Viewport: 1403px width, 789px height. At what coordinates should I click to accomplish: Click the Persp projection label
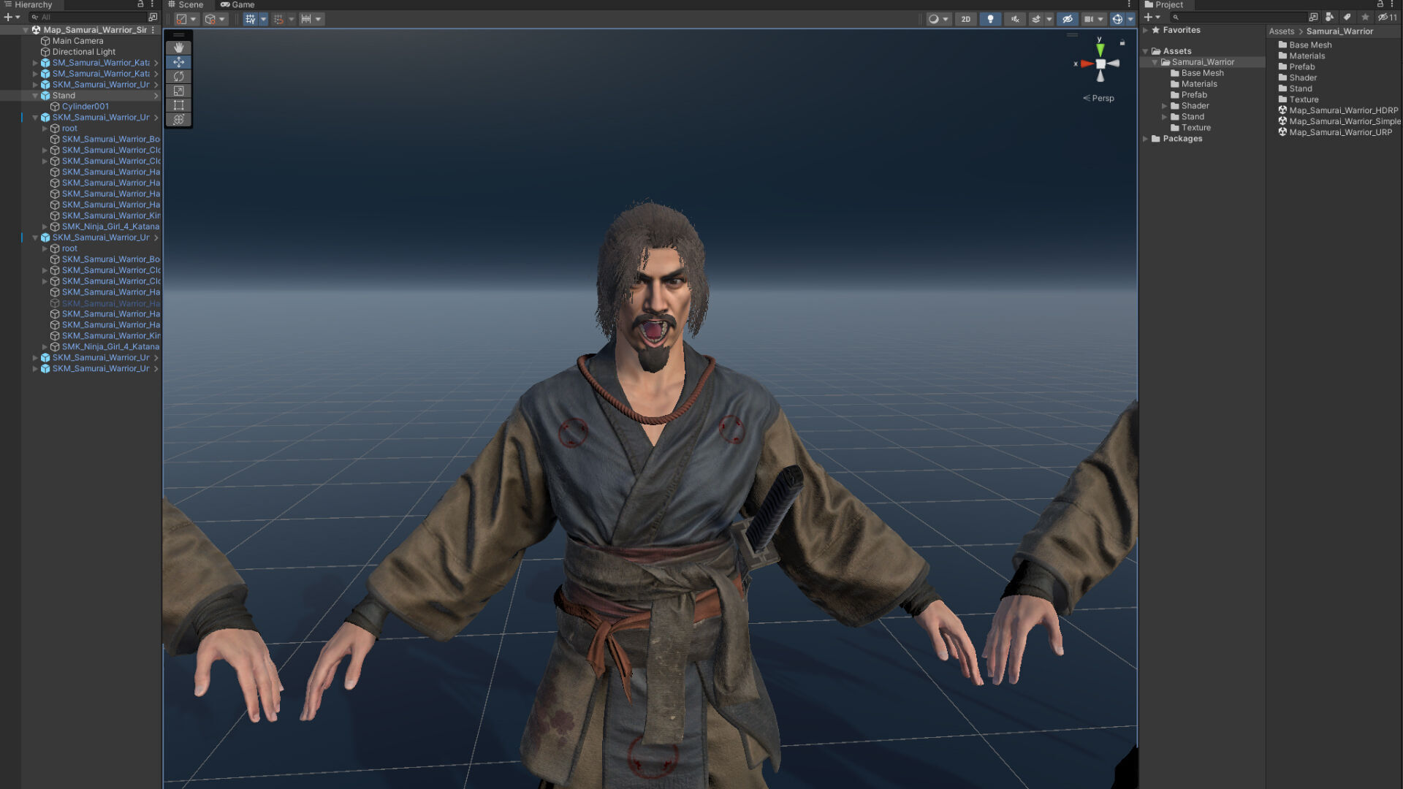point(1102,98)
